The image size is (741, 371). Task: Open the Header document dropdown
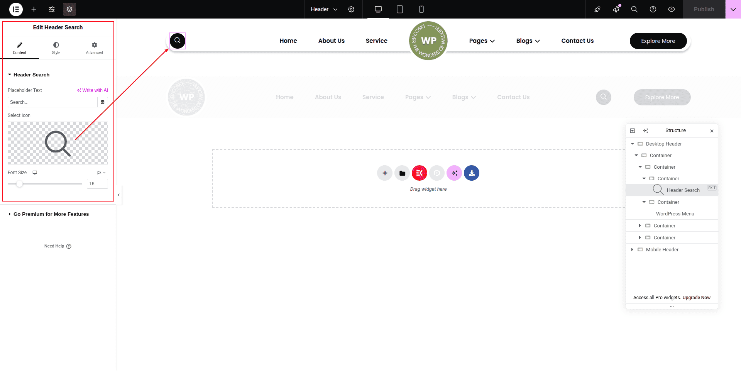tap(324, 9)
